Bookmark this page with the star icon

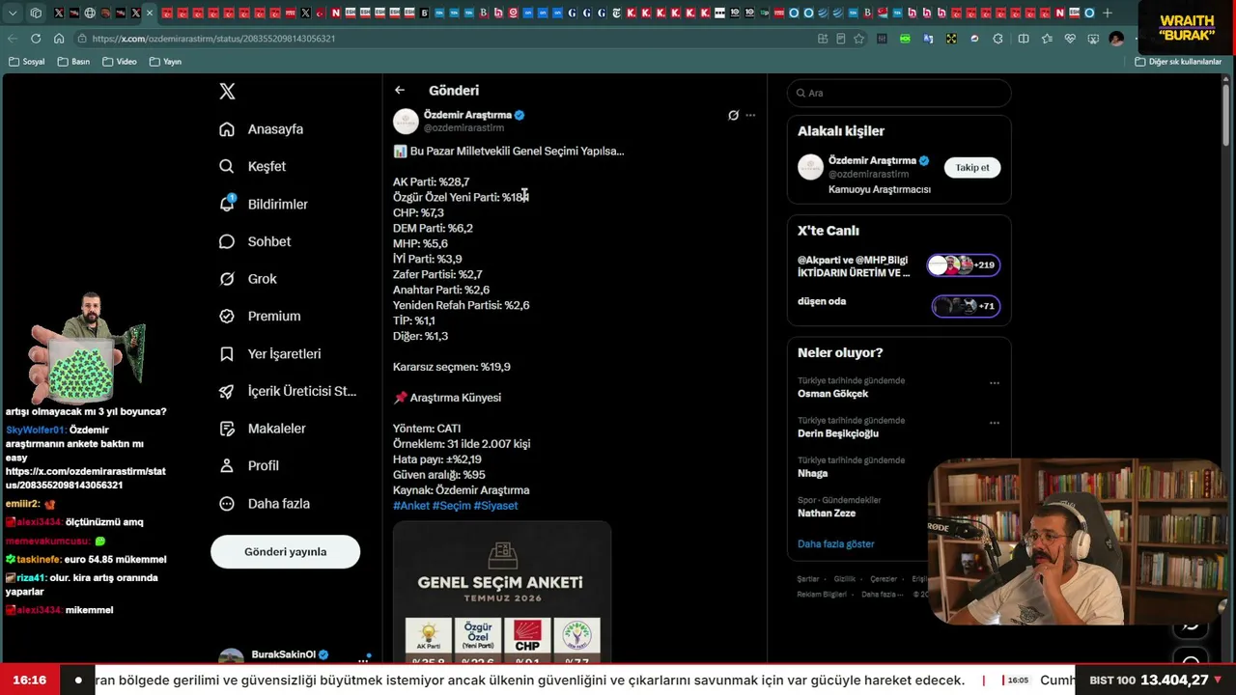[858, 39]
